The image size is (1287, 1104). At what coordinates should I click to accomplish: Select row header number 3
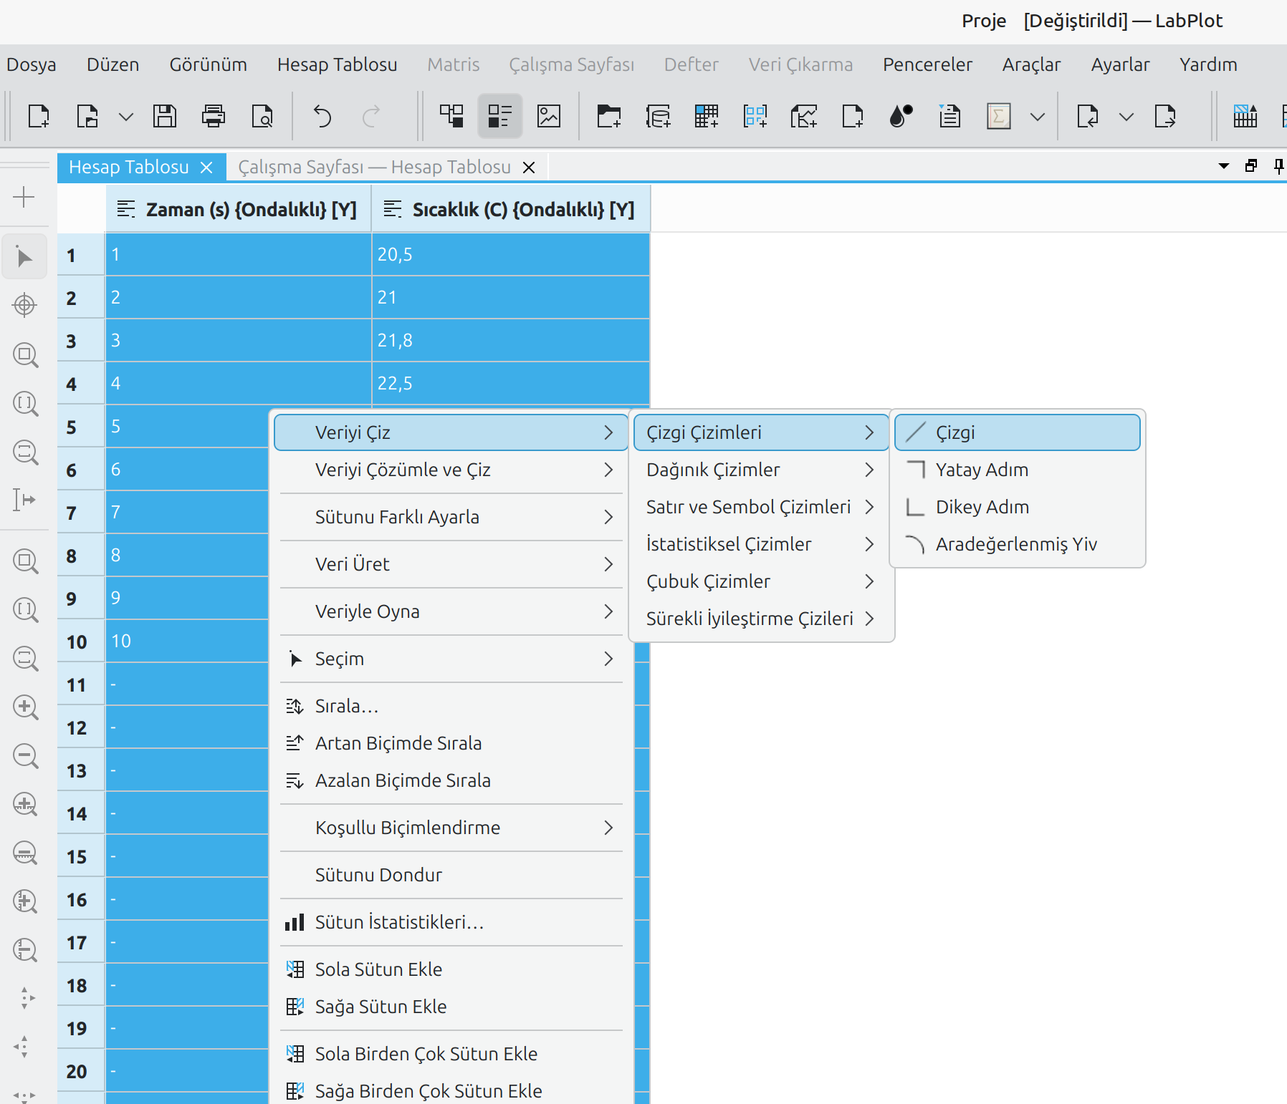pos(81,341)
